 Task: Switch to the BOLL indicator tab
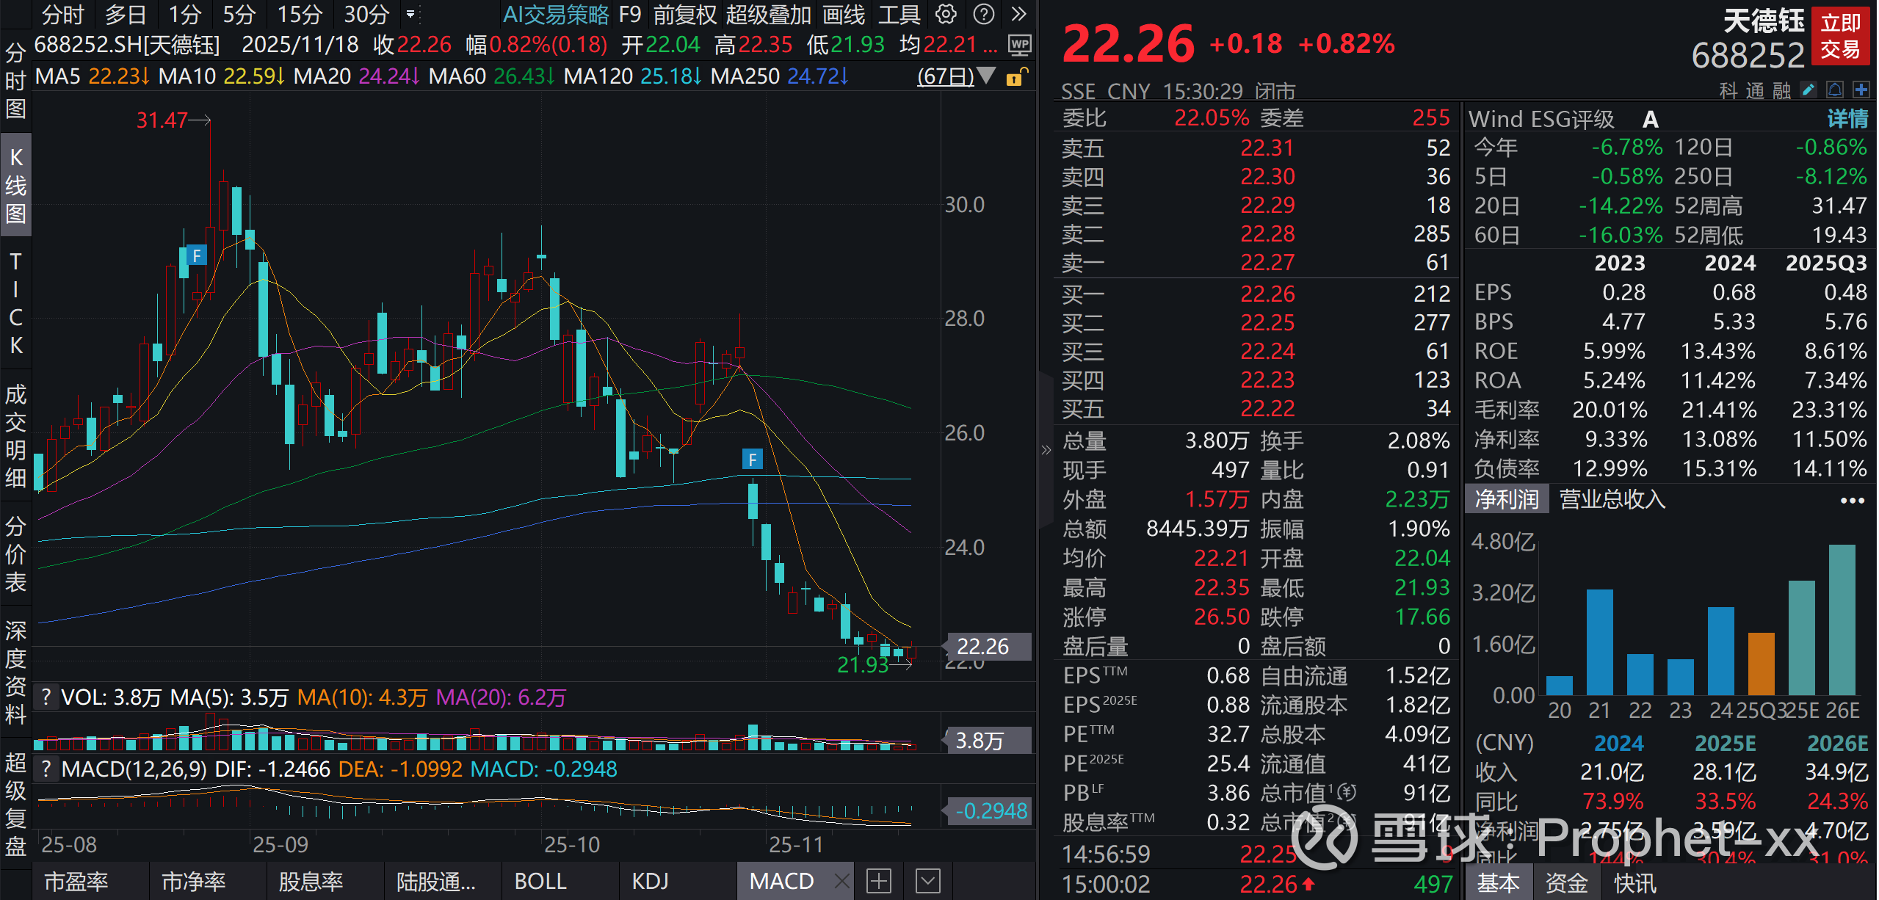pos(540,881)
